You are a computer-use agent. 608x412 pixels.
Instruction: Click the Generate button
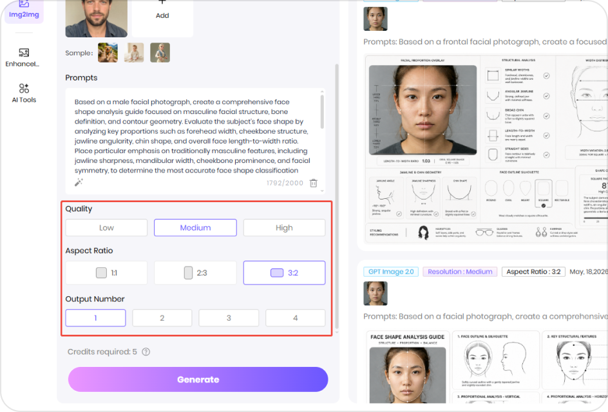(198, 379)
